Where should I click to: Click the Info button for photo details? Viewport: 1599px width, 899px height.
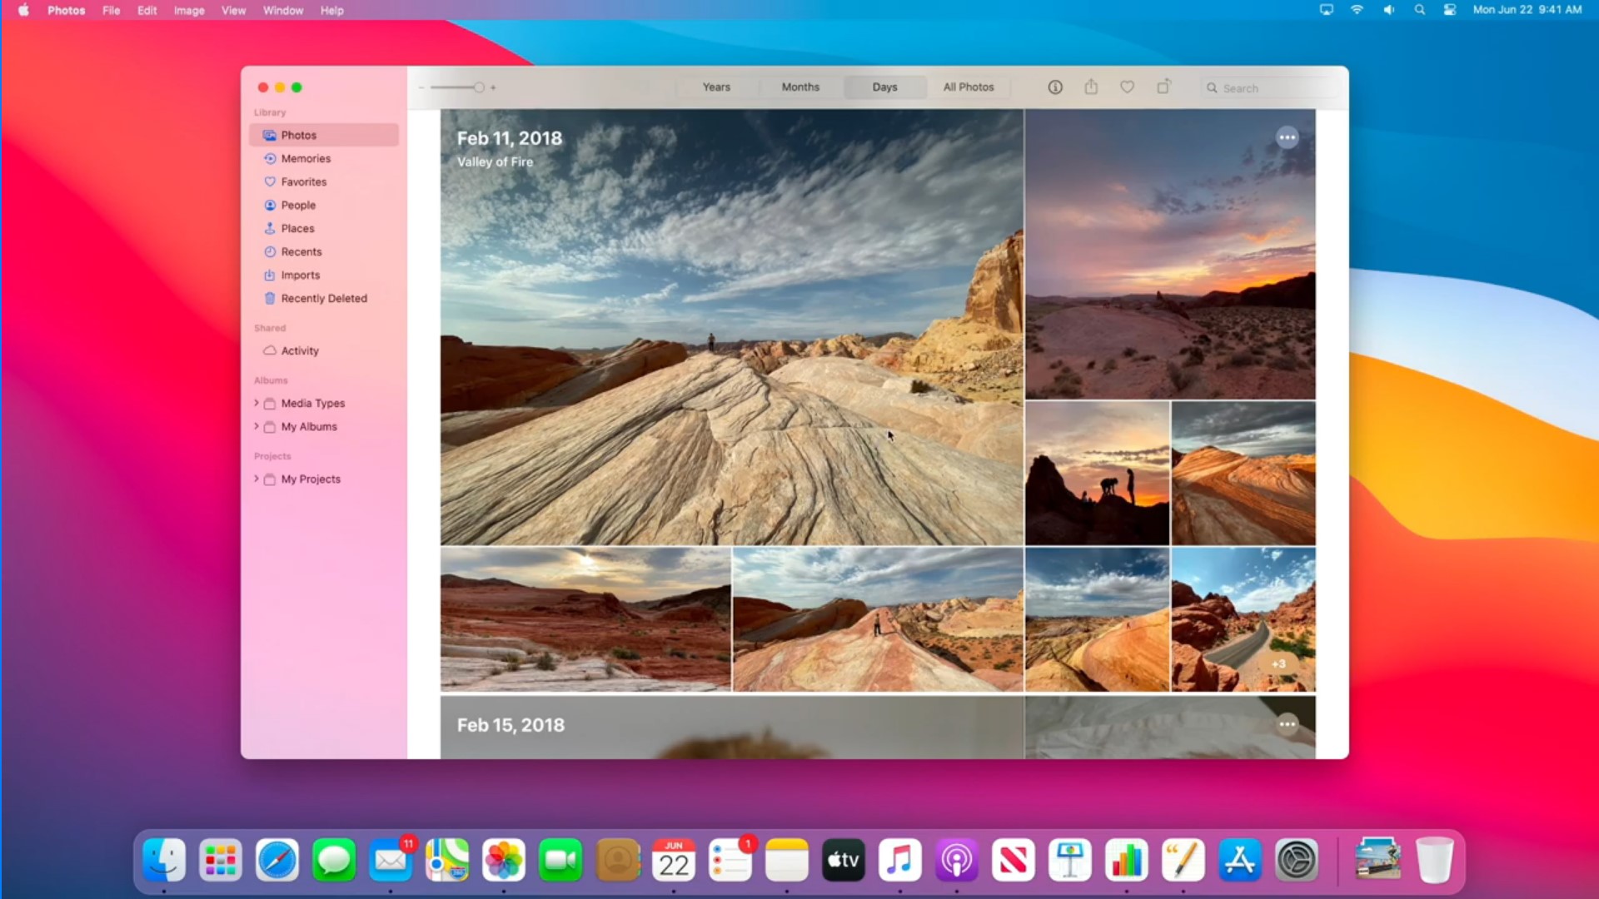[x=1054, y=87]
